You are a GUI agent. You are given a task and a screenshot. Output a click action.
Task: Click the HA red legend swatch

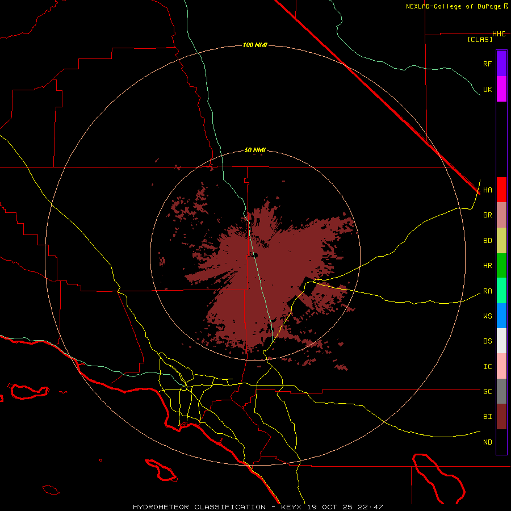(501, 190)
